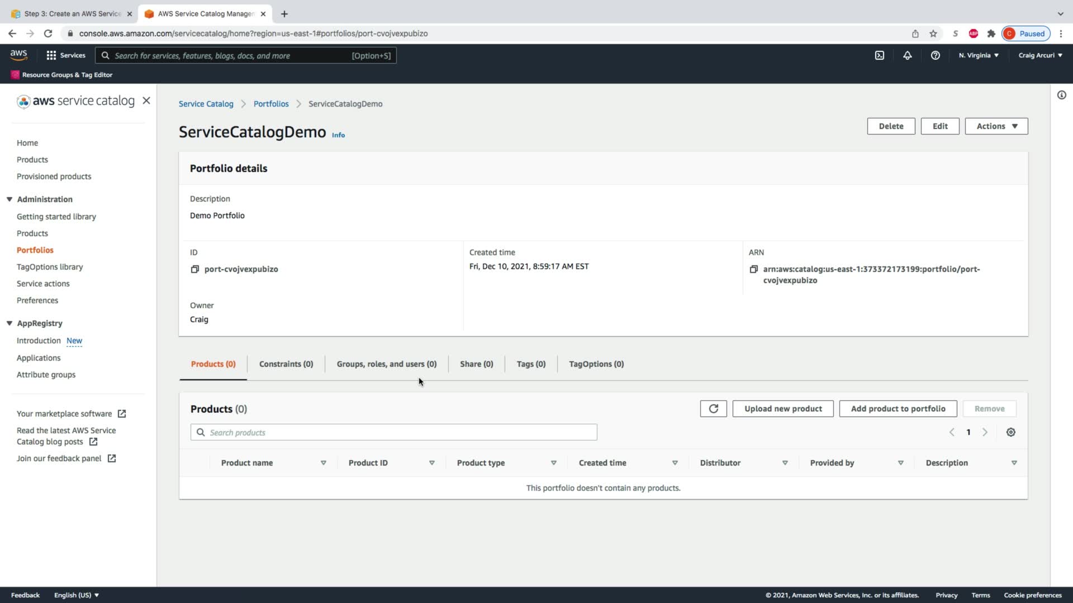Open the notifications bell
The height and width of the screenshot is (603, 1073).
point(907,55)
